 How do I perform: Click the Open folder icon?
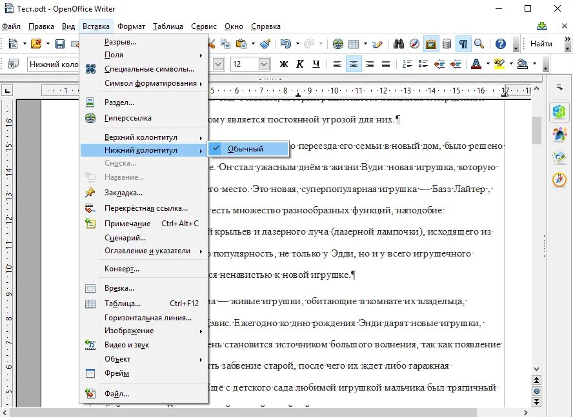(36, 44)
